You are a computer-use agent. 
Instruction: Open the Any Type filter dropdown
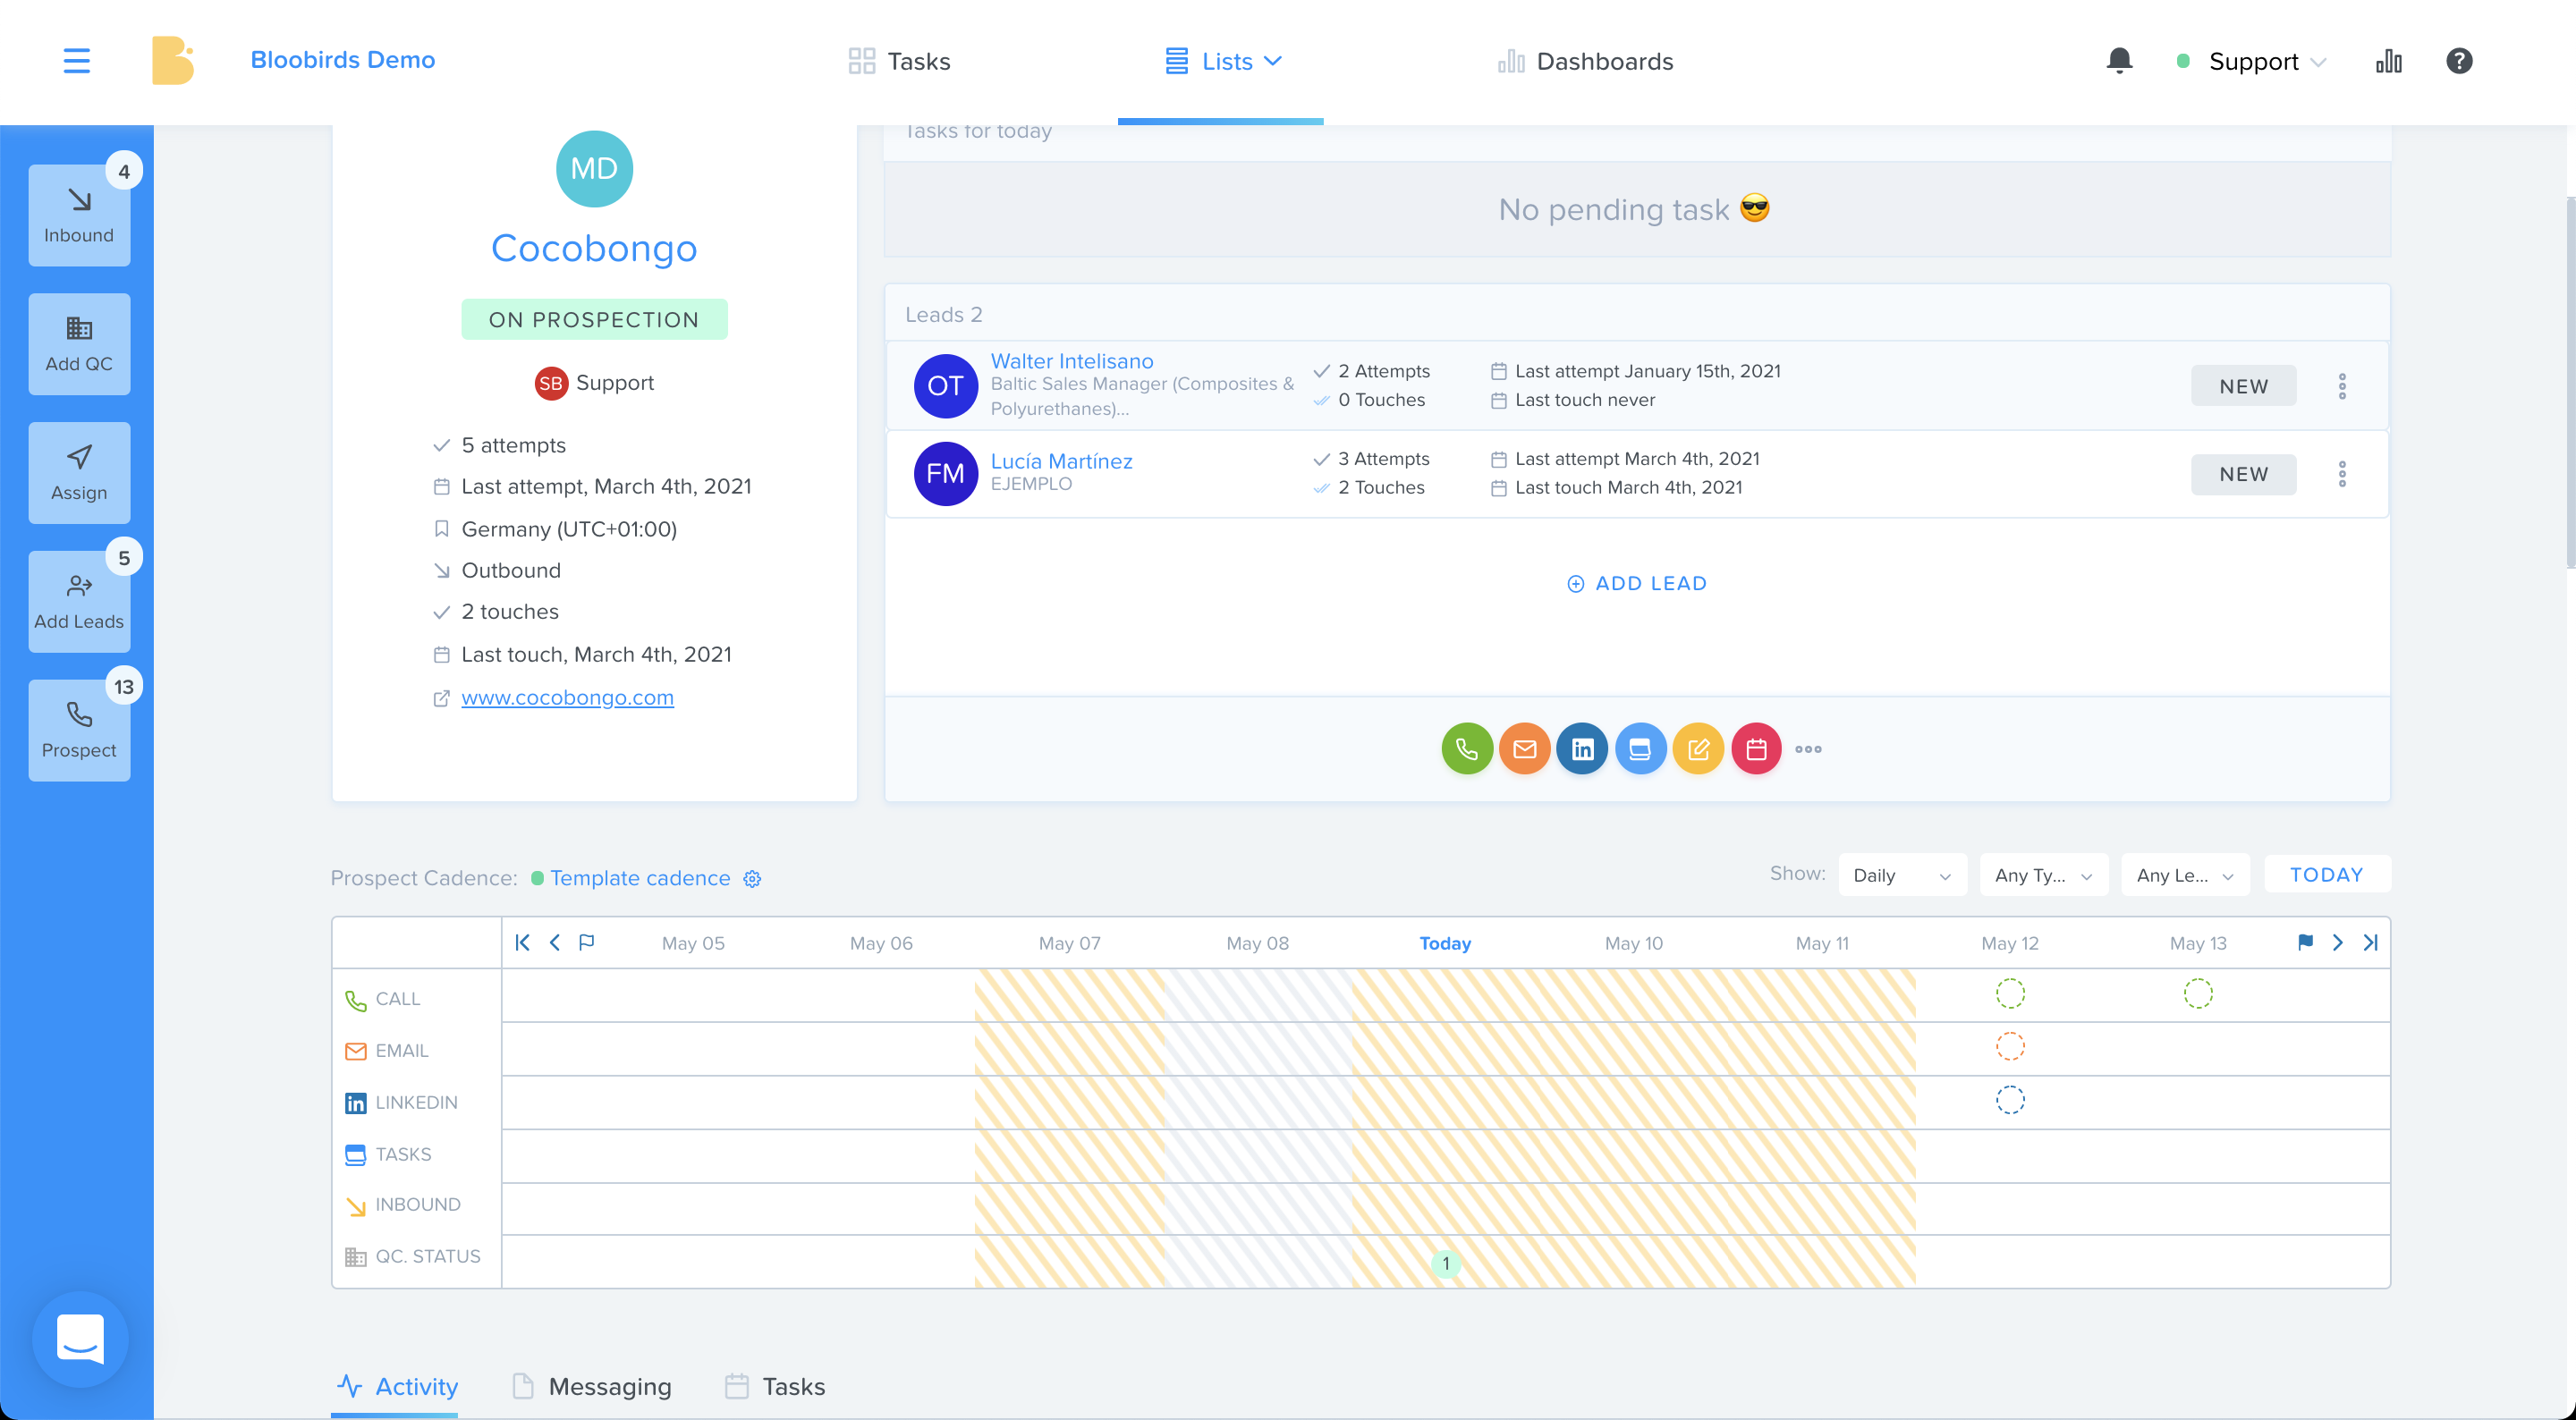[x=2044, y=875]
